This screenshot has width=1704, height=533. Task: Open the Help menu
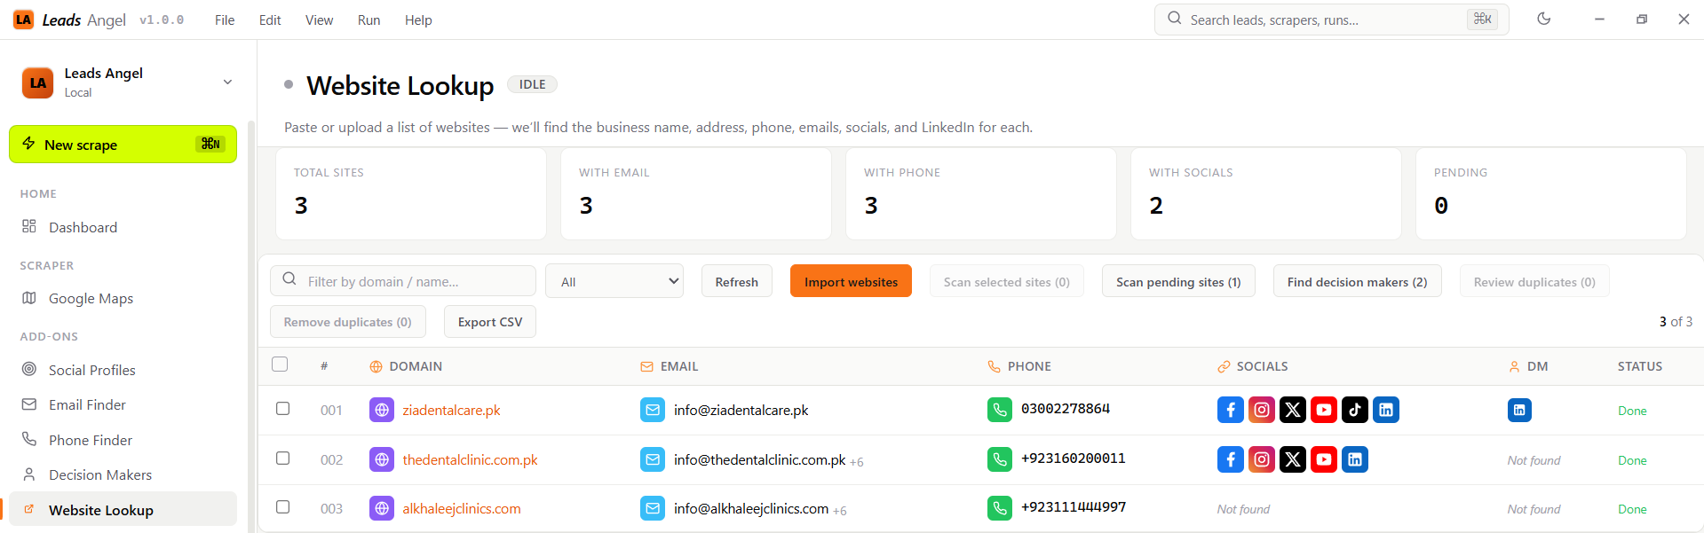click(418, 20)
